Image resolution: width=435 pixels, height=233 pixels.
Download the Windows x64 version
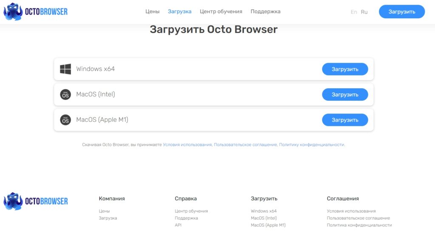pos(345,69)
